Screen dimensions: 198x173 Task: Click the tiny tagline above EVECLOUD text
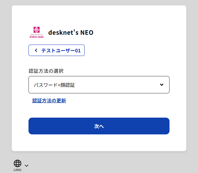click(x=36, y=35)
